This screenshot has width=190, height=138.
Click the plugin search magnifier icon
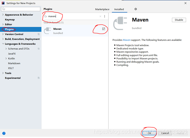pyautogui.click(x=45, y=16)
